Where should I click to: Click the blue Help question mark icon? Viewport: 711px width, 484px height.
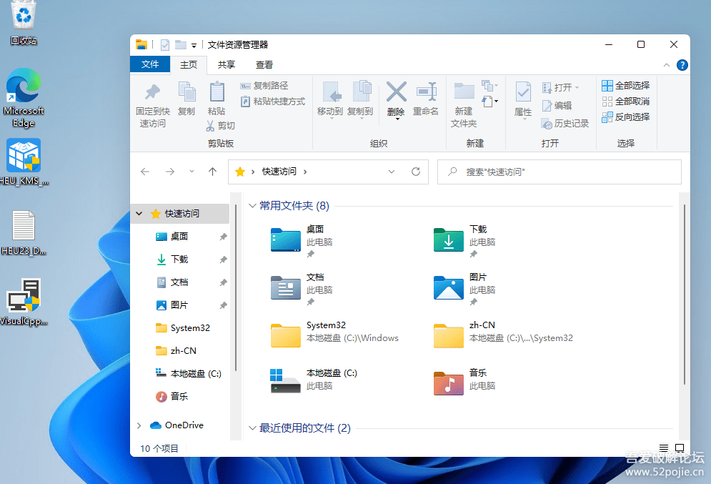[x=682, y=65]
